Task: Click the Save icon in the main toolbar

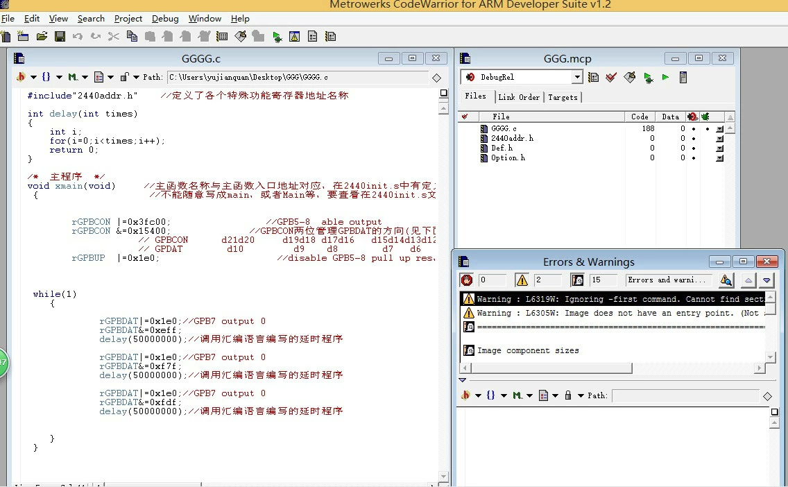Action: click(60, 36)
